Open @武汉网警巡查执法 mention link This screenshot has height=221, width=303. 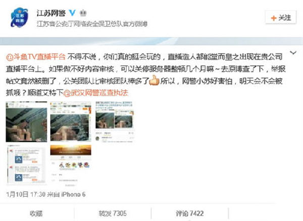coord(95,93)
